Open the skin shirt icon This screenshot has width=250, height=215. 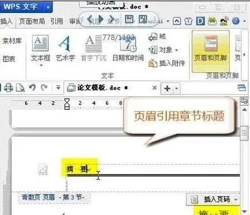click(x=188, y=21)
